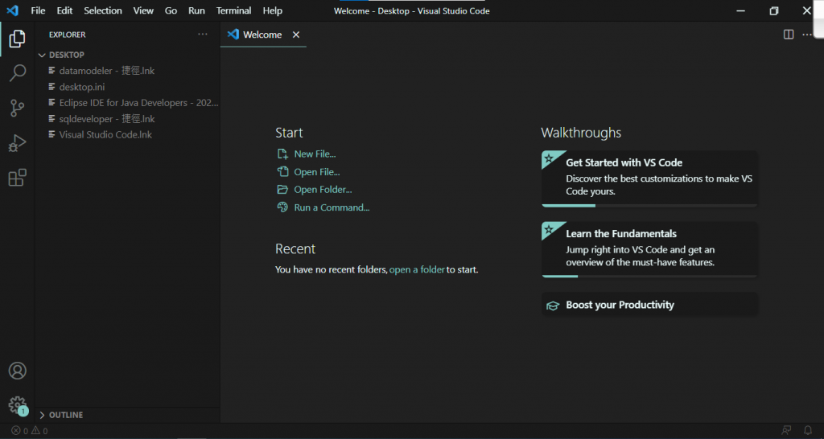Open the View menu
Viewport: 824px width, 439px height.
click(x=143, y=10)
